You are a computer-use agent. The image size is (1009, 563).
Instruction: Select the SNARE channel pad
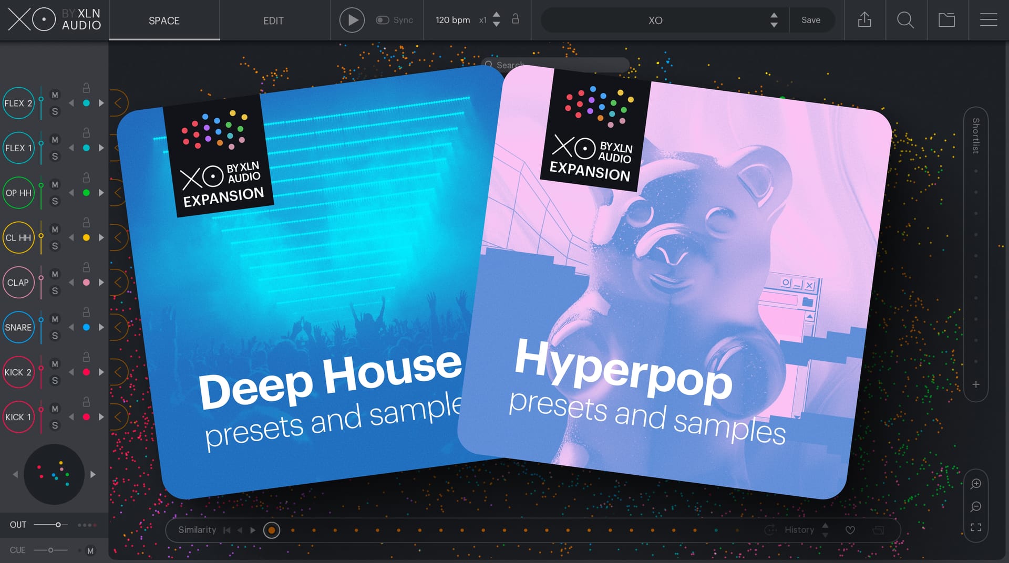tap(18, 327)
